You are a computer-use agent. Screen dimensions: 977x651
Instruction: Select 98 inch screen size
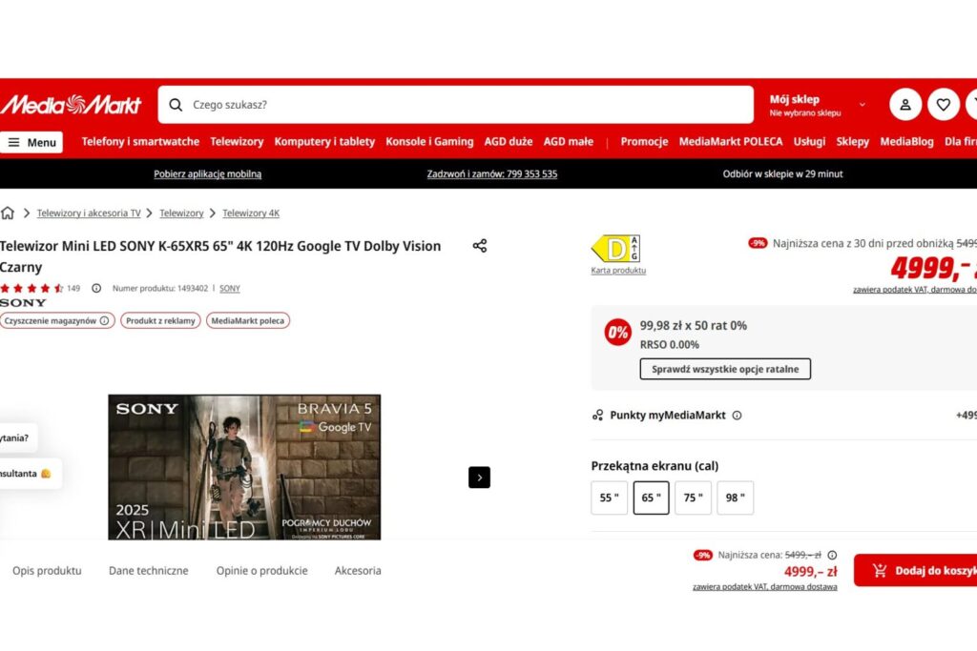pyautogui.click(x=736, y=498)
